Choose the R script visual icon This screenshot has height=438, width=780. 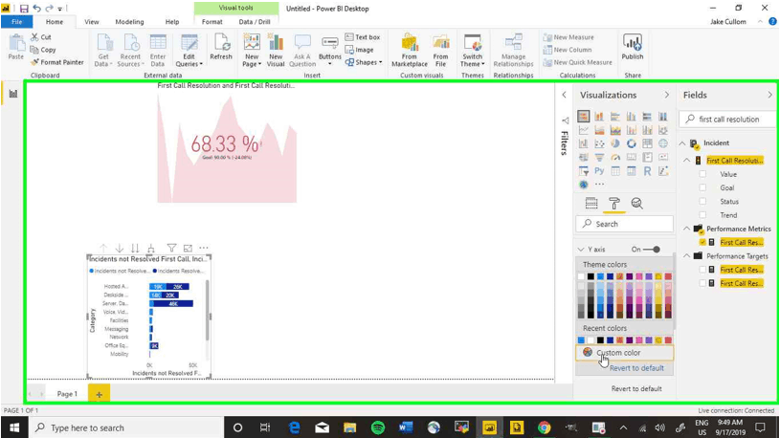tap(647, 171)
